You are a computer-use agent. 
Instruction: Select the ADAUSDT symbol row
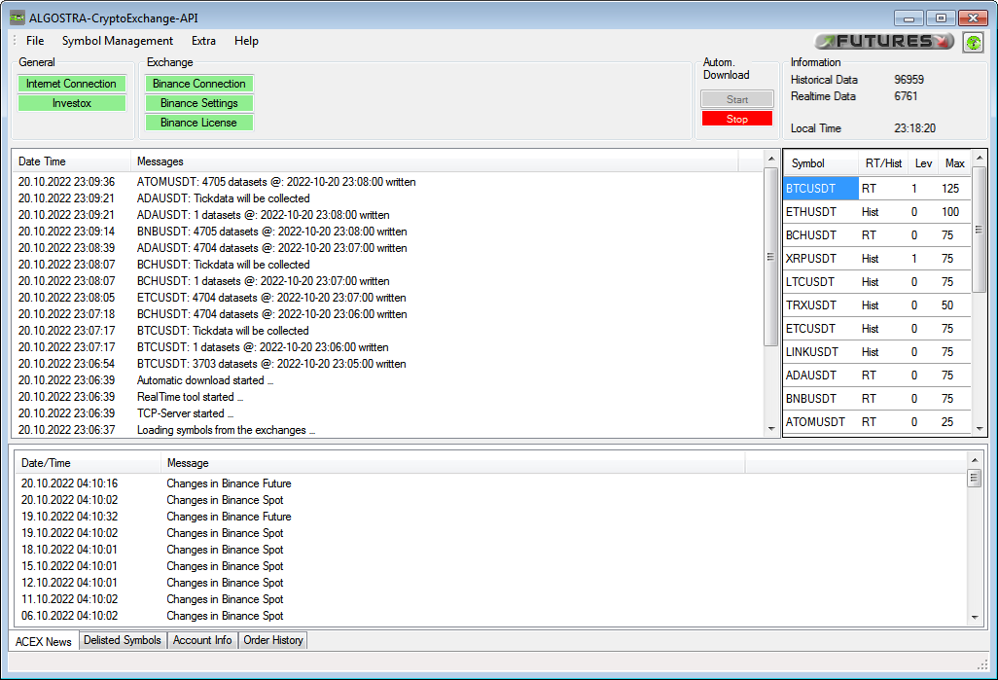point(877,376)
